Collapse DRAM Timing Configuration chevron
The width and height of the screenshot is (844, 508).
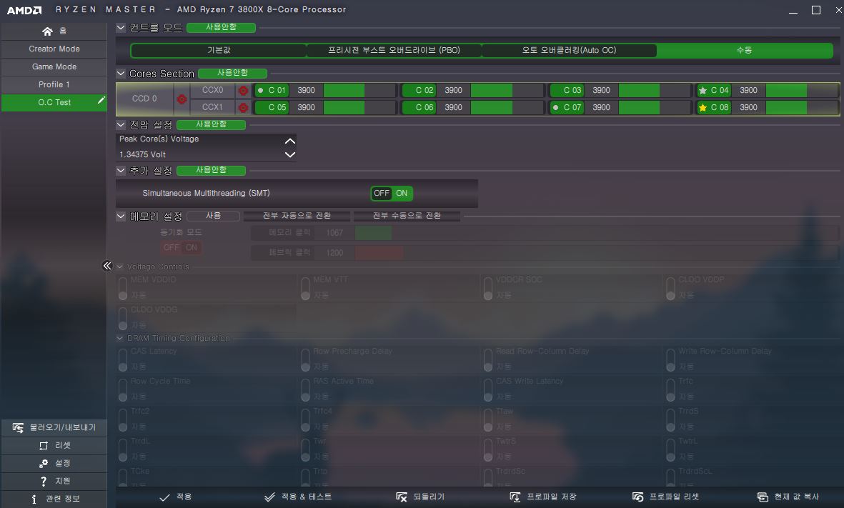[x=120, y=338]
